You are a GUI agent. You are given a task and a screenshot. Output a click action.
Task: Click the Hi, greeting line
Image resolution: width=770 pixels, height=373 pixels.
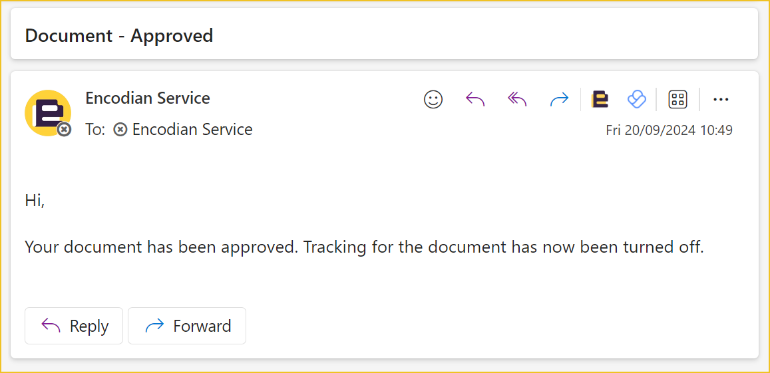pyautogui.click(x=35, y=201)
